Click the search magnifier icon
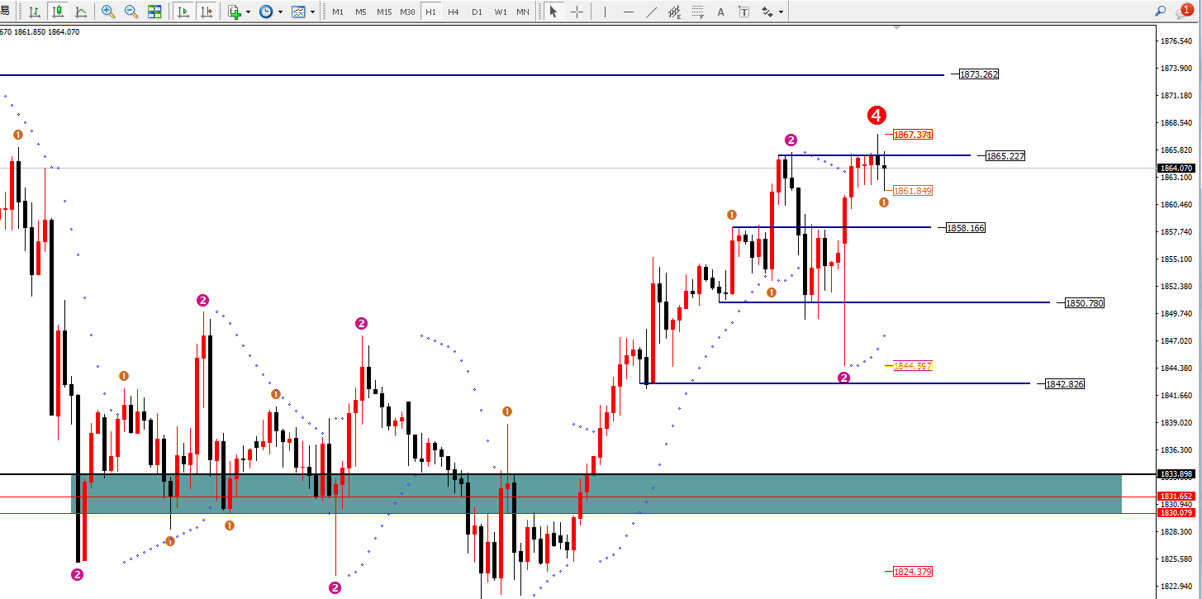This screenshot has width=1202, height=599. coord(1160,12)
